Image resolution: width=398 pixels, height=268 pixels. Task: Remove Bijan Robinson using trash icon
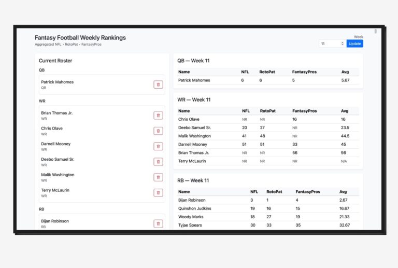click(158, 223)
